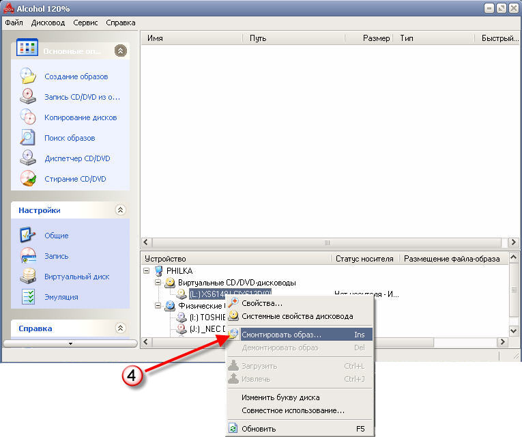Choose Свойства… in context menu
Screen dimensions: 522x437
click(x=300, y=303)
